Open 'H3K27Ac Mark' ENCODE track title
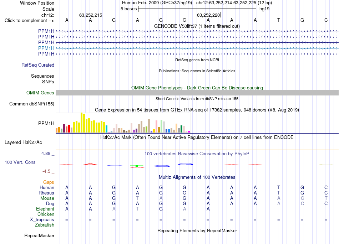The height and width of the screenshot is (244, 339). (x=197, y=137)
